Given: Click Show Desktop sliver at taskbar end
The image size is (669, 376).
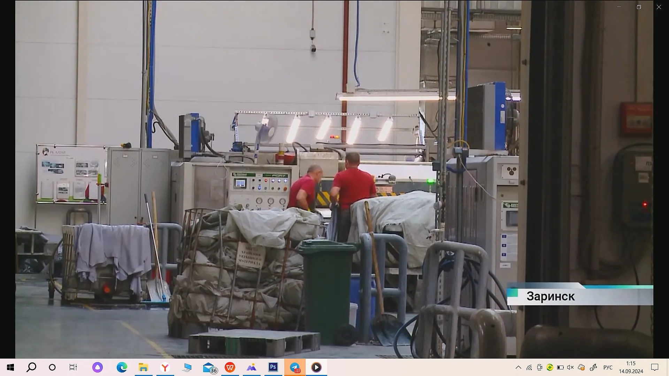Looking at the screenshot, I should (x=668, y=367).
